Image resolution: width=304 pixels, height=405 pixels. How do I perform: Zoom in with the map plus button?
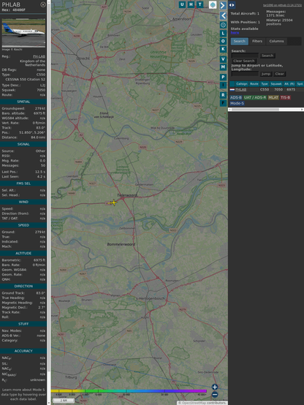tap(215, 387)
